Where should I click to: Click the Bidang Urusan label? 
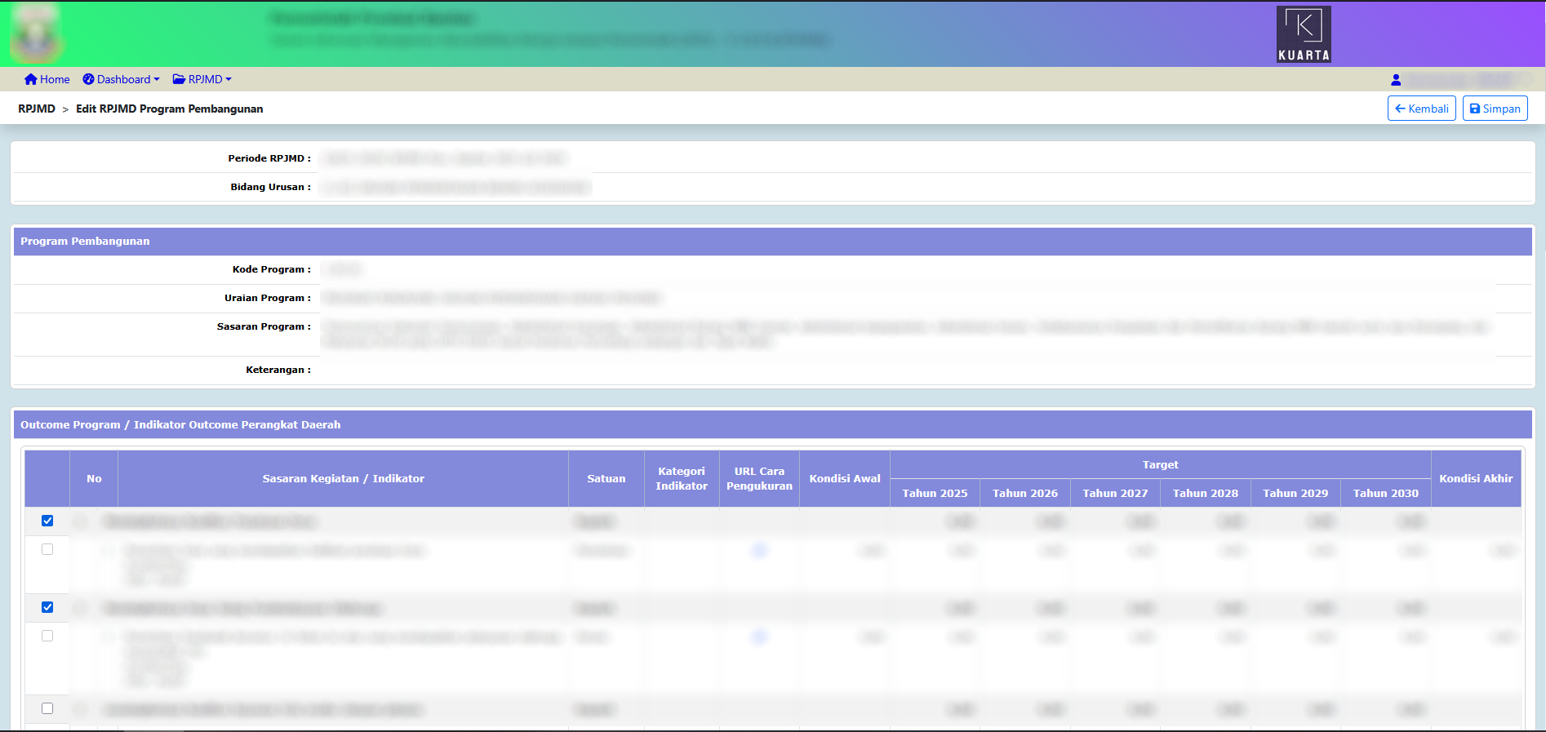point(271,187)
